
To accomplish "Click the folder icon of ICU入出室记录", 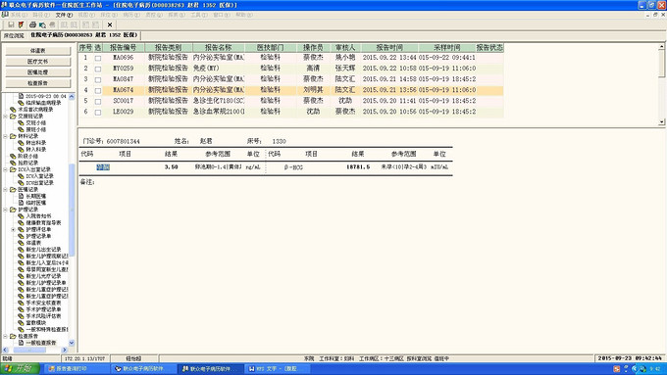I will click(13, 169).
